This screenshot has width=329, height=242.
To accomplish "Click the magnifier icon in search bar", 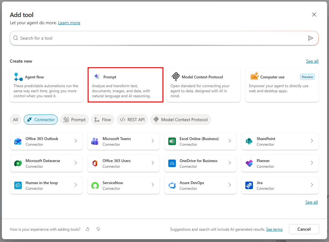I will point(15,38).
